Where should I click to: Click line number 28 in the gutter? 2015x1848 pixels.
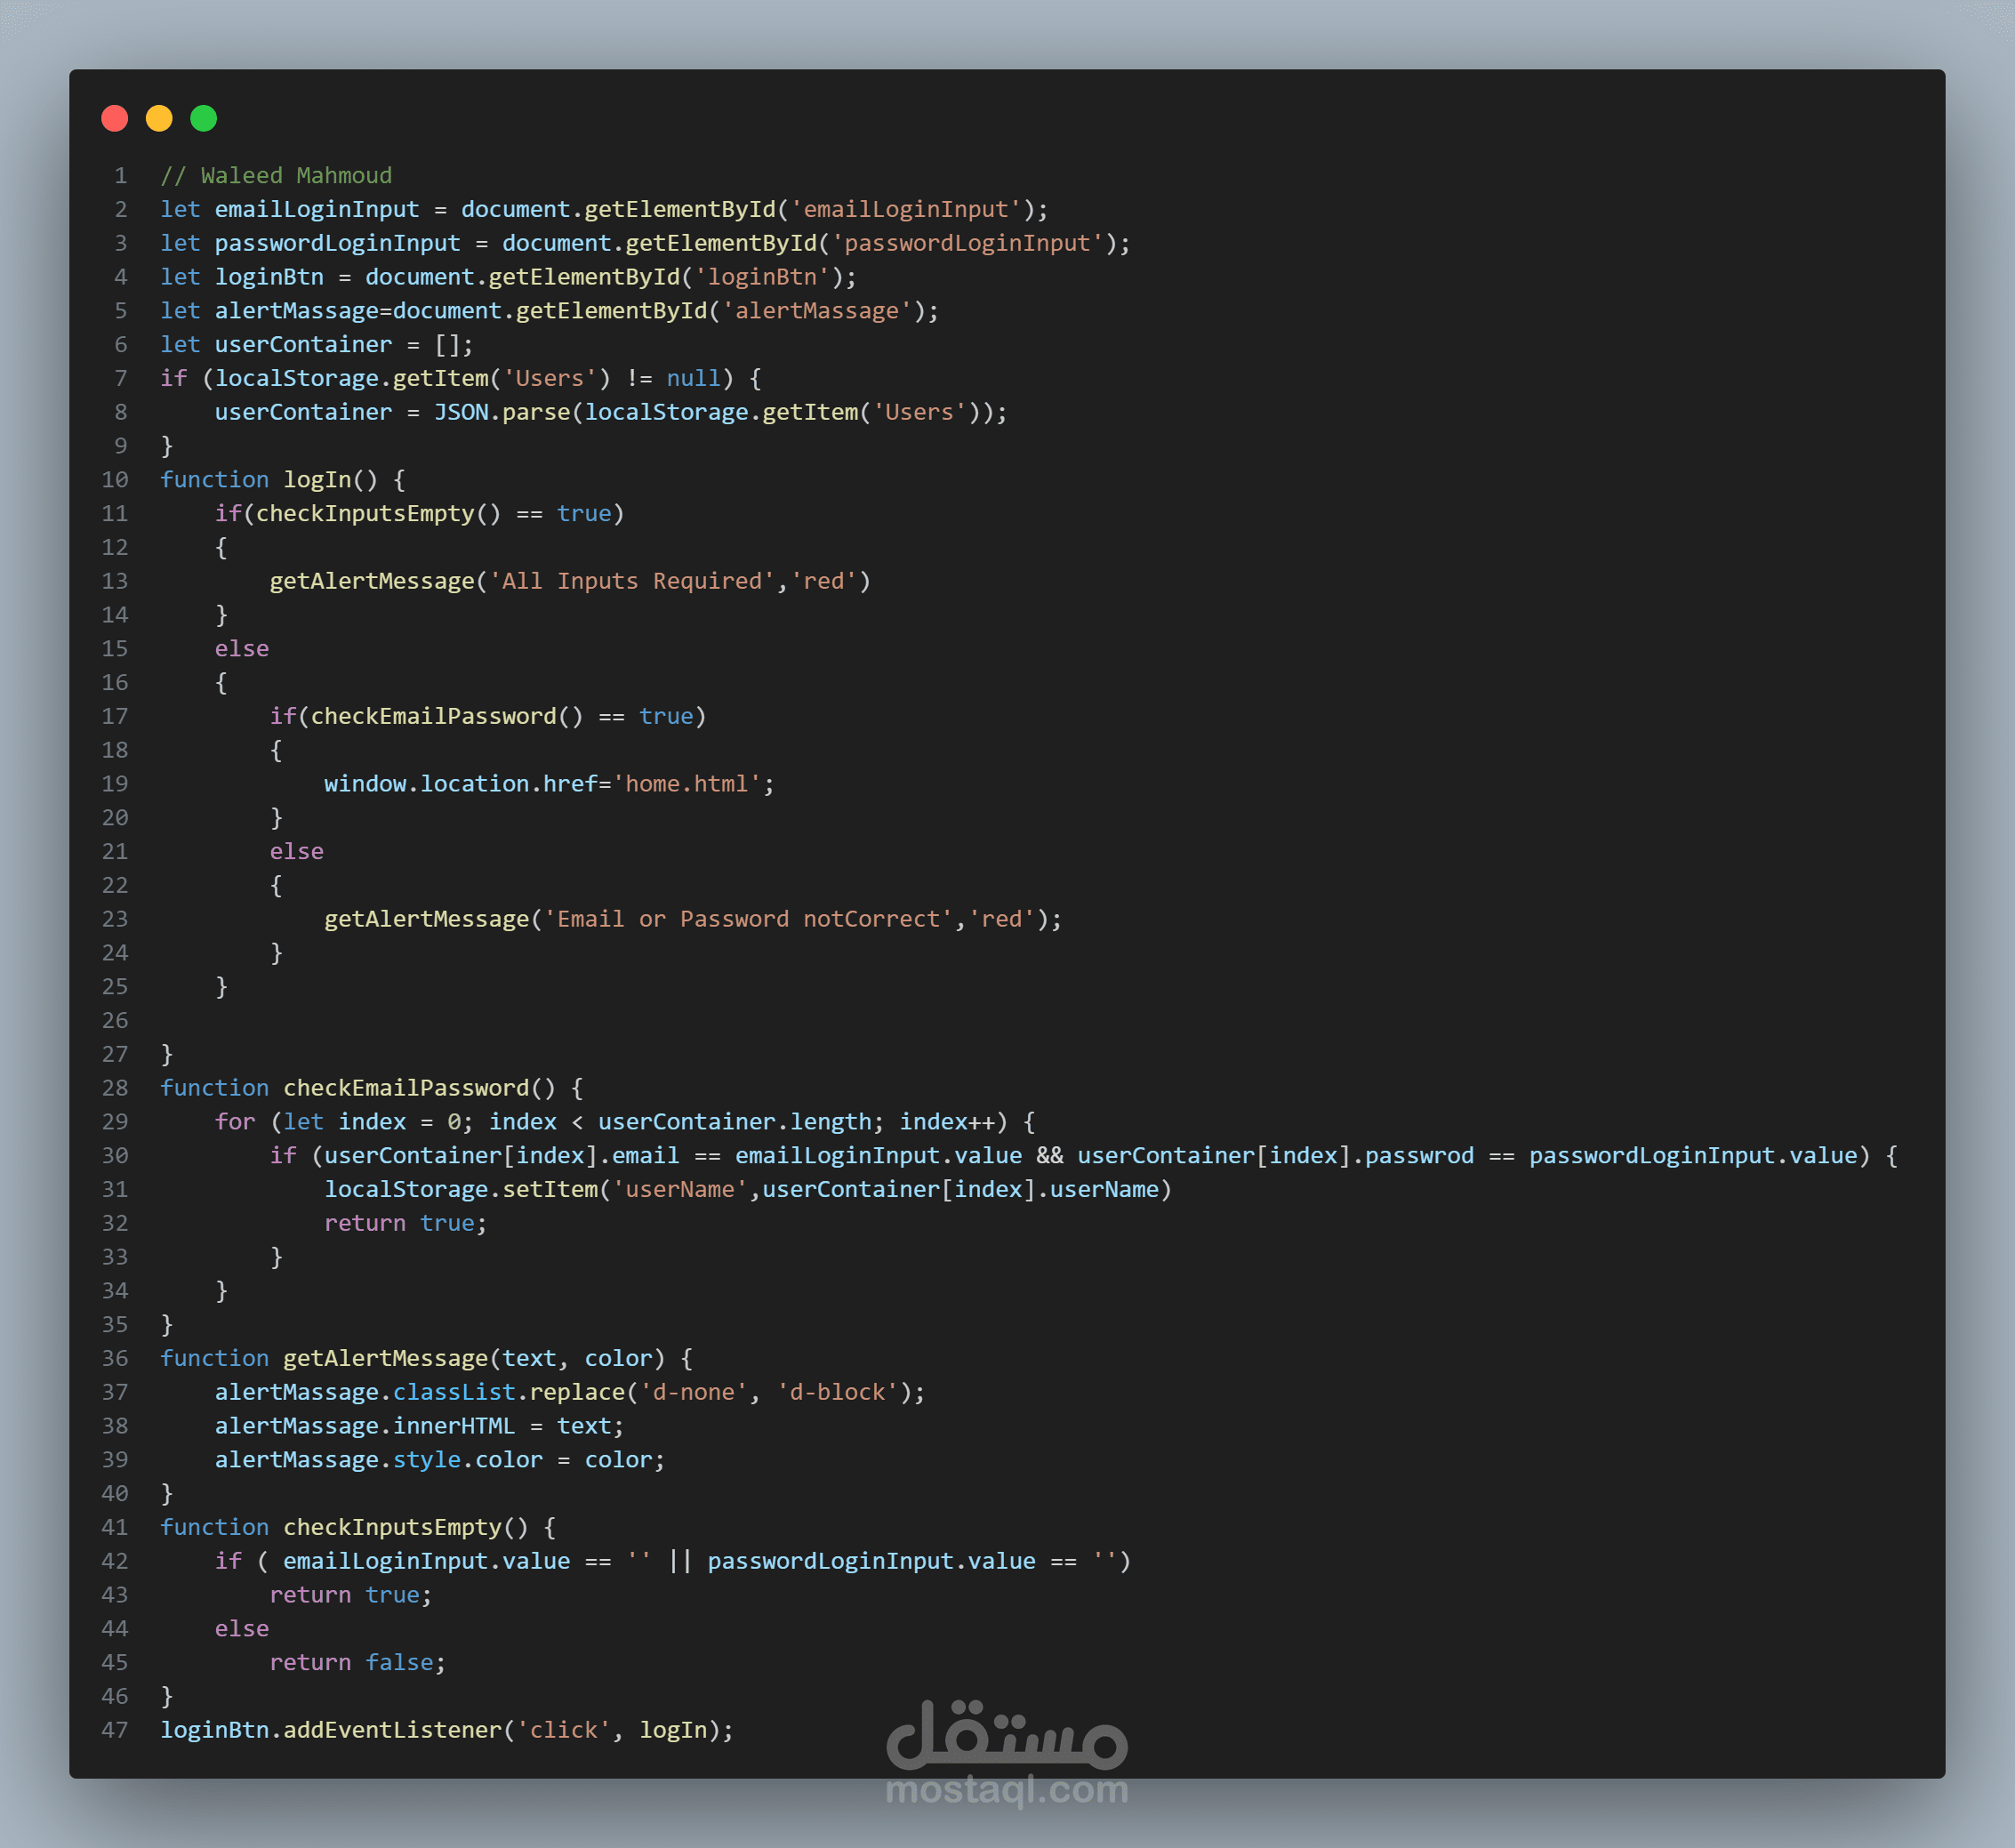tap(115, 1088)
